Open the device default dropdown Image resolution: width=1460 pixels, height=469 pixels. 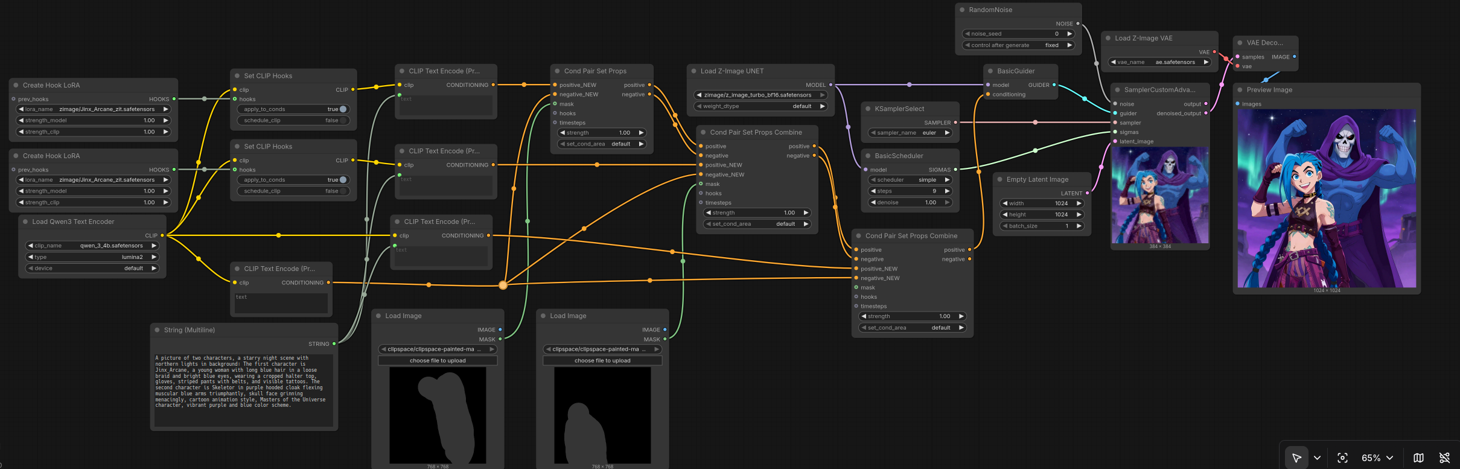click(x=92, y=269)
